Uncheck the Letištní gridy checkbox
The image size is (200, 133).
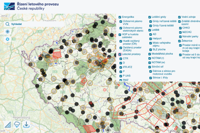coord(149,17)
